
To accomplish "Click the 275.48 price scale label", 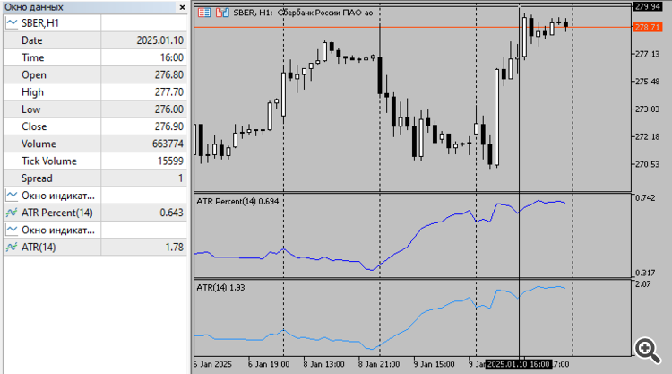I will (x=648, y=82).
